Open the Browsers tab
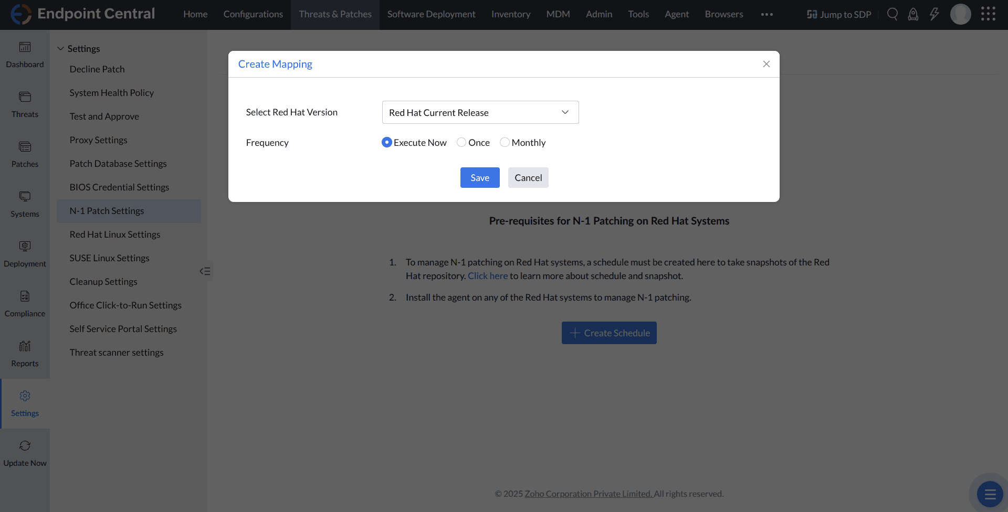Screen dimensions: 1008x512 pyautogui.click(x=724, y=14)
